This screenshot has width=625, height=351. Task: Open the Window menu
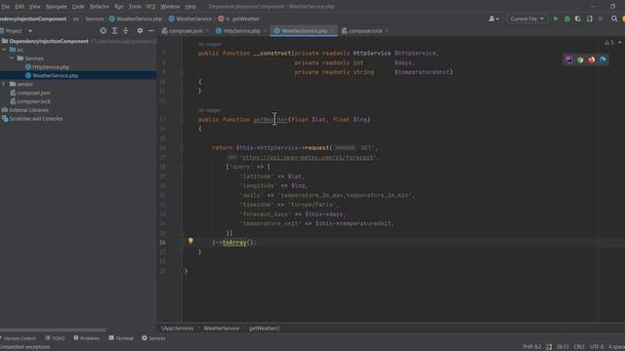[x=170, y=7]
